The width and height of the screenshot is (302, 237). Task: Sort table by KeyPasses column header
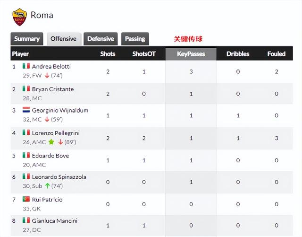point(191,54)
